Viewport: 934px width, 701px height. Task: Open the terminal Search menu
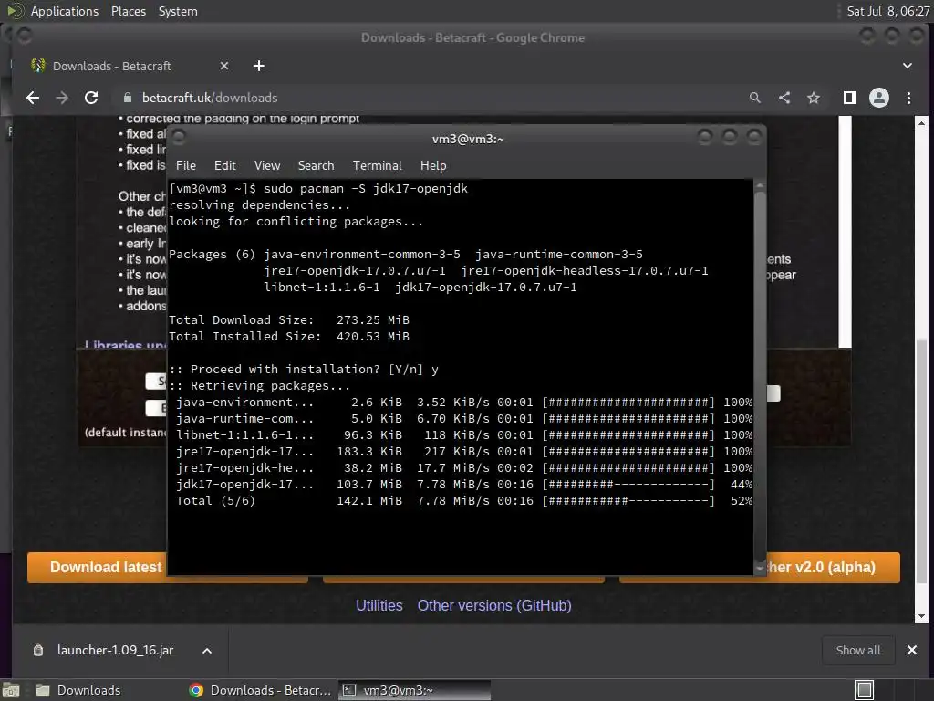coord(316,166)
